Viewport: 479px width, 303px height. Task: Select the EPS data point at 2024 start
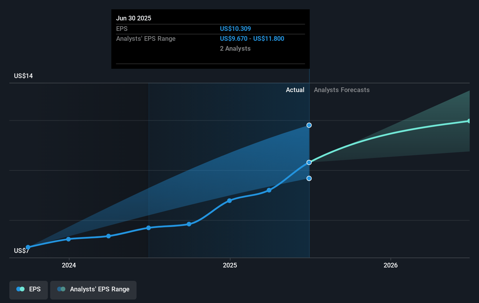pos(69,239)
